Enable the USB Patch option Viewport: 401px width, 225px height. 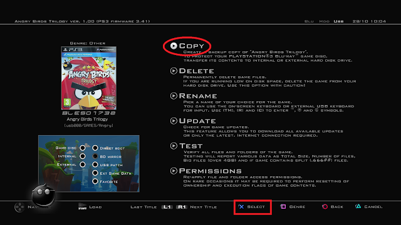(x=95, y=164)
